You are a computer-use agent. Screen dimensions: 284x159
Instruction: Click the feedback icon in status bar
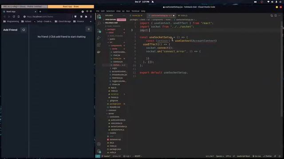pos(275,156)
